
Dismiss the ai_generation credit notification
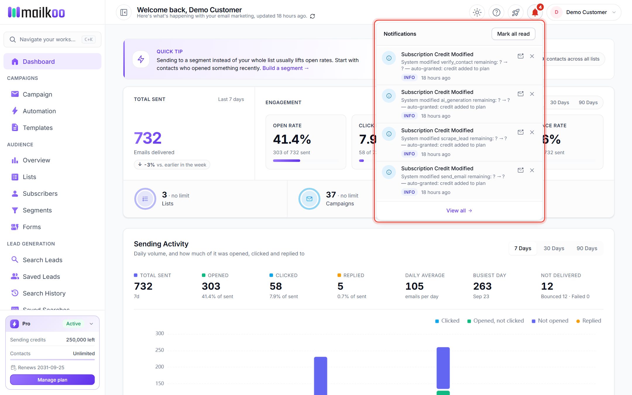pos(532,94)
